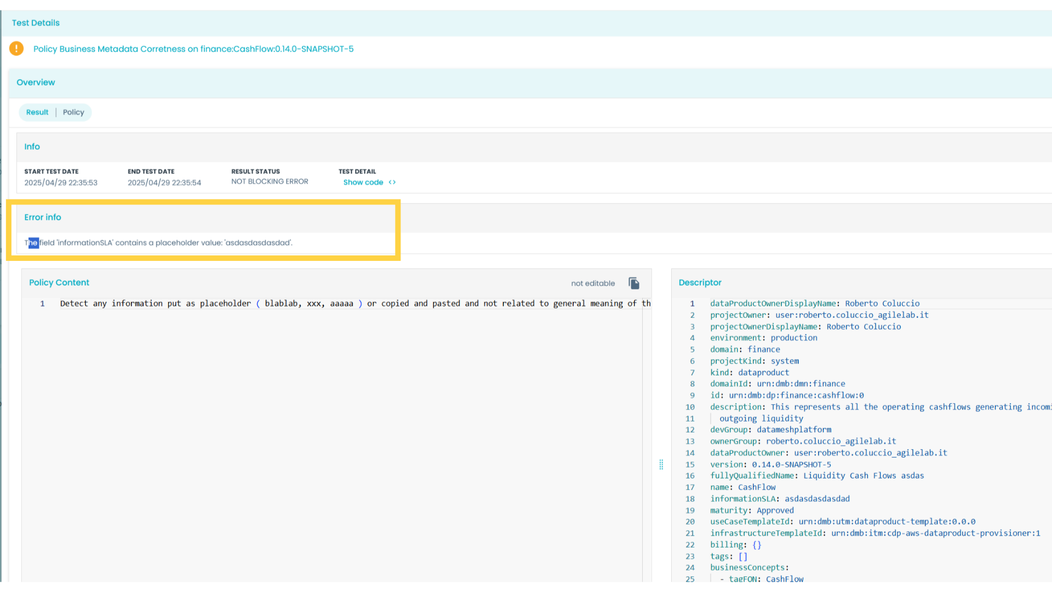
Task: Click descriptor line 'billing: {}'
Action: click(x=736, y=545)
